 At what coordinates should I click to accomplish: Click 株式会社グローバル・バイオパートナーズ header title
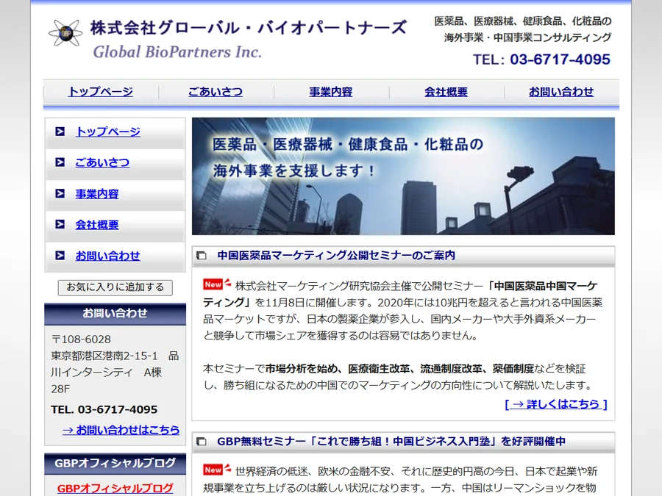tap(249, 28)
